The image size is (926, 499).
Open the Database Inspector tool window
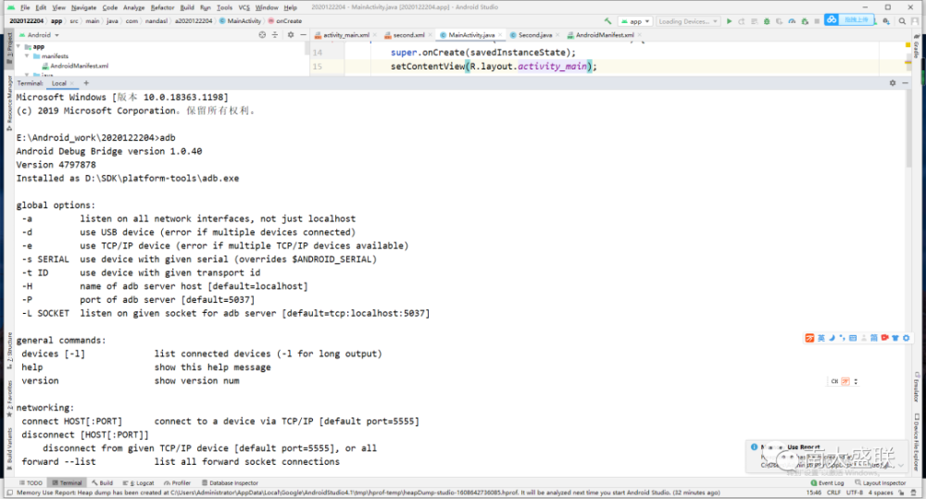click(x=230, y=483)
